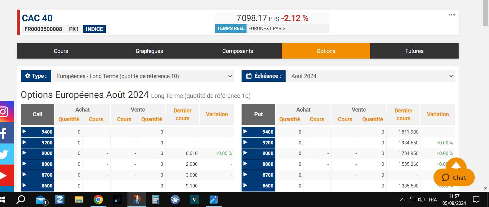The width and height of the screenshot is (489, 207).
Task: Open the three-dots menu on CAC 40 header
Action: tap(451, 15)
